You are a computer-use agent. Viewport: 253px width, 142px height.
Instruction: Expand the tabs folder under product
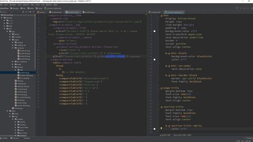point(15,70)
